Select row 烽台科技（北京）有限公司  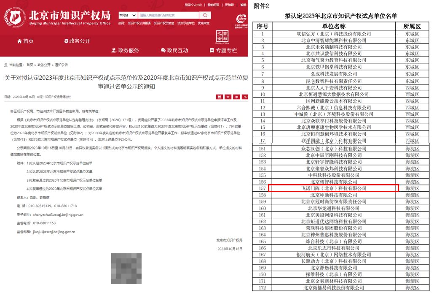[341, 241]
